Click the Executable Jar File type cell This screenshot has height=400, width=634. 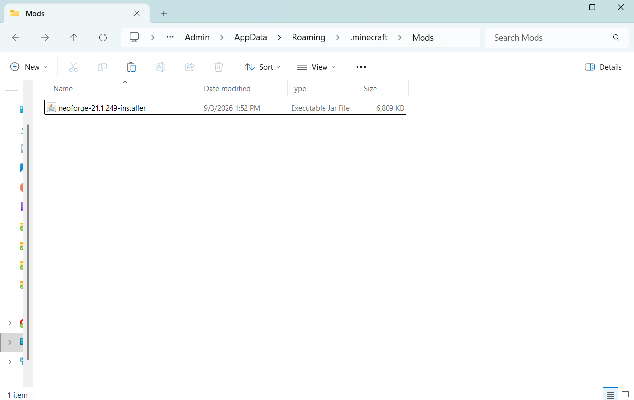click(320, 108)
